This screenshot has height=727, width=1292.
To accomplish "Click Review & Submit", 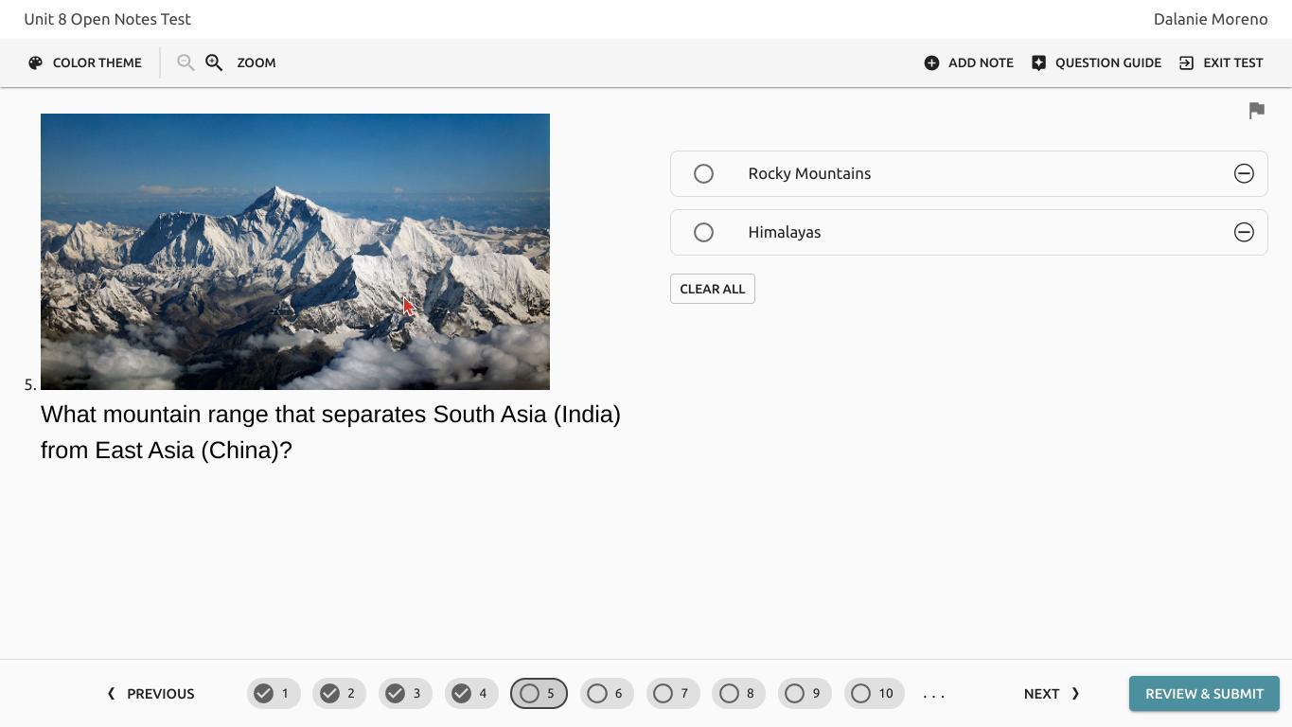I will pos(1204,694).
